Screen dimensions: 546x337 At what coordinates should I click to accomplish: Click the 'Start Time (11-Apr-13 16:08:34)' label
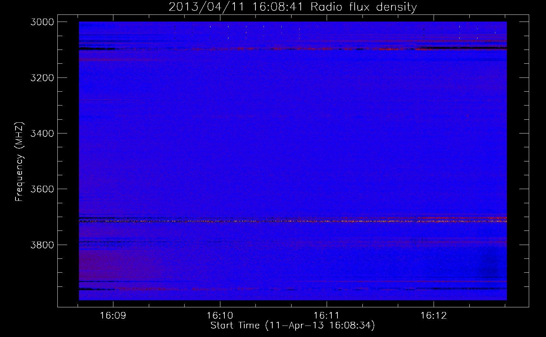(293, 326)
